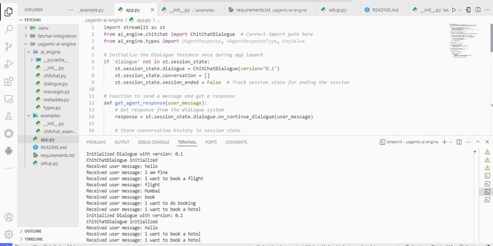Open the README.md editor tab
This screenshot has height=246, width=493.
[x=384, y=10]
